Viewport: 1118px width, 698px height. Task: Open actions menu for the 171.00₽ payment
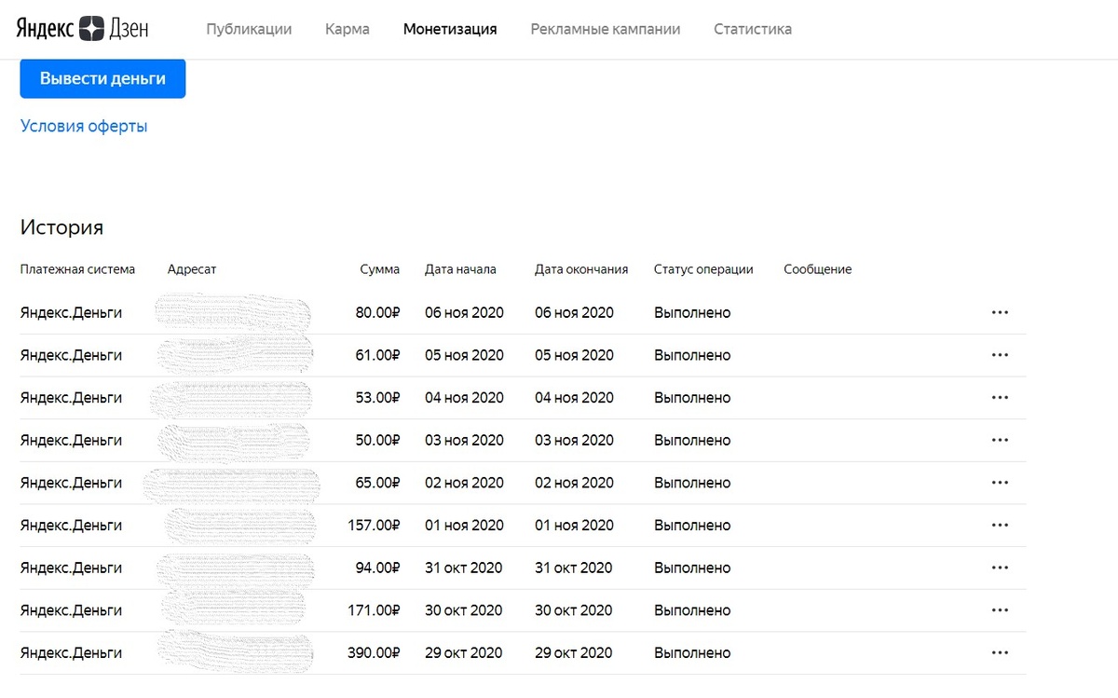[1001, 610]
